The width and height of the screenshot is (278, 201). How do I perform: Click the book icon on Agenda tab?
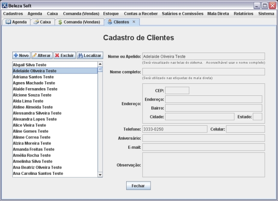[x=8, y=22]
